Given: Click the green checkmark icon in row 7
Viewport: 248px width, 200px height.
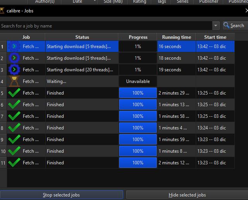Looking at the screenshot, I should [x=14, y=116].
